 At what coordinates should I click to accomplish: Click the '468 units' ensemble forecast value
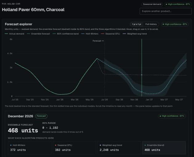[23, 131]
